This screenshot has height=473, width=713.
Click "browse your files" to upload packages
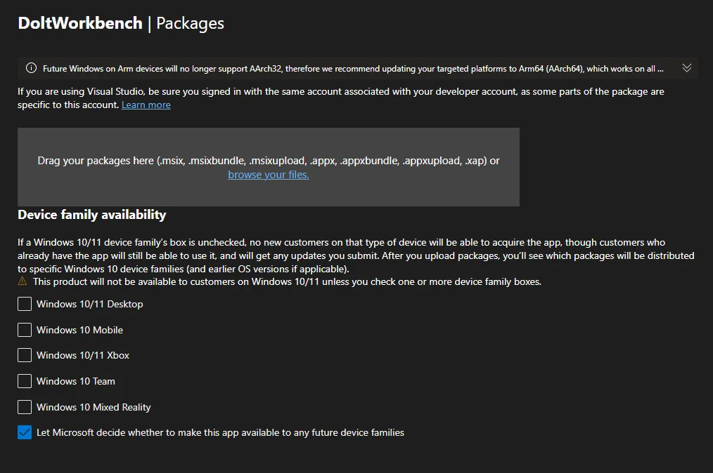[x=268, y=175]
